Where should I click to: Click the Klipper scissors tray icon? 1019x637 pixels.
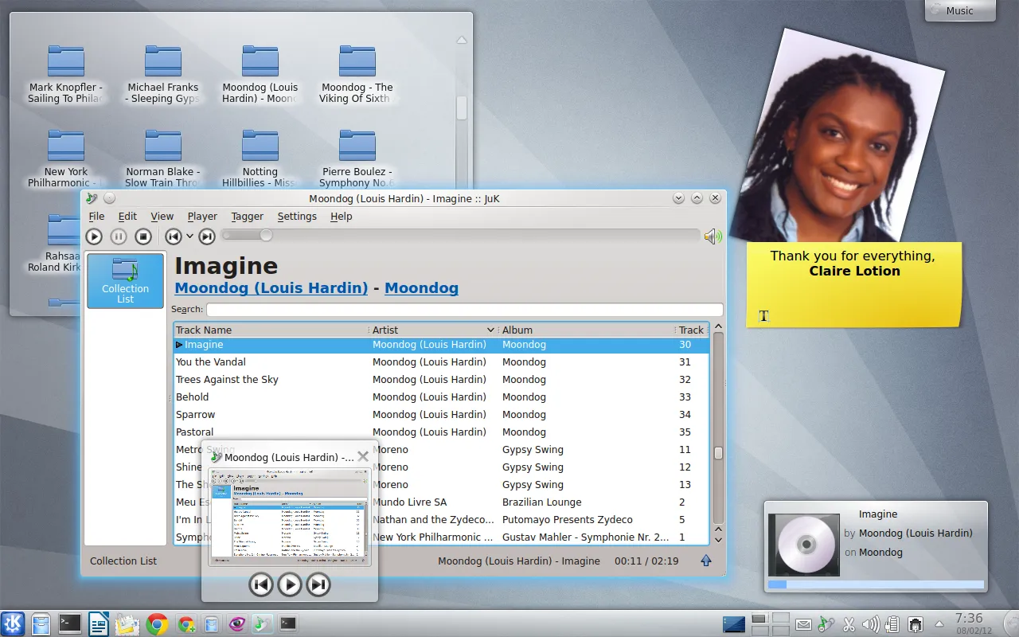coord(849,624)
